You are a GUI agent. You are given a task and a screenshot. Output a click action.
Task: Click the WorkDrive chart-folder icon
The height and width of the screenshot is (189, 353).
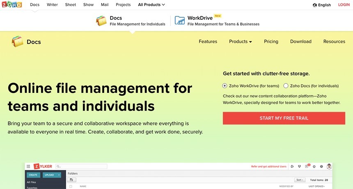[x=179, y=21]
